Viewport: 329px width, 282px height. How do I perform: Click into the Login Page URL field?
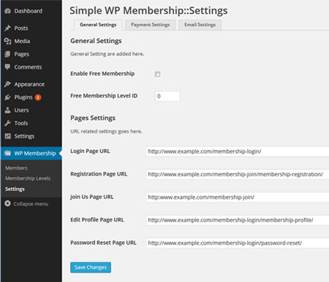click(238, 152)
